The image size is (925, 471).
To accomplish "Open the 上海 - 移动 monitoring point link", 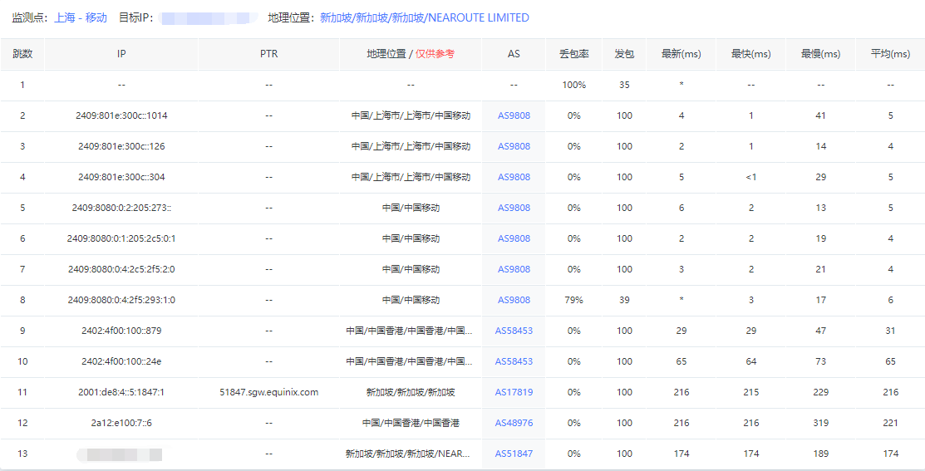I will (x=81, y=17).
